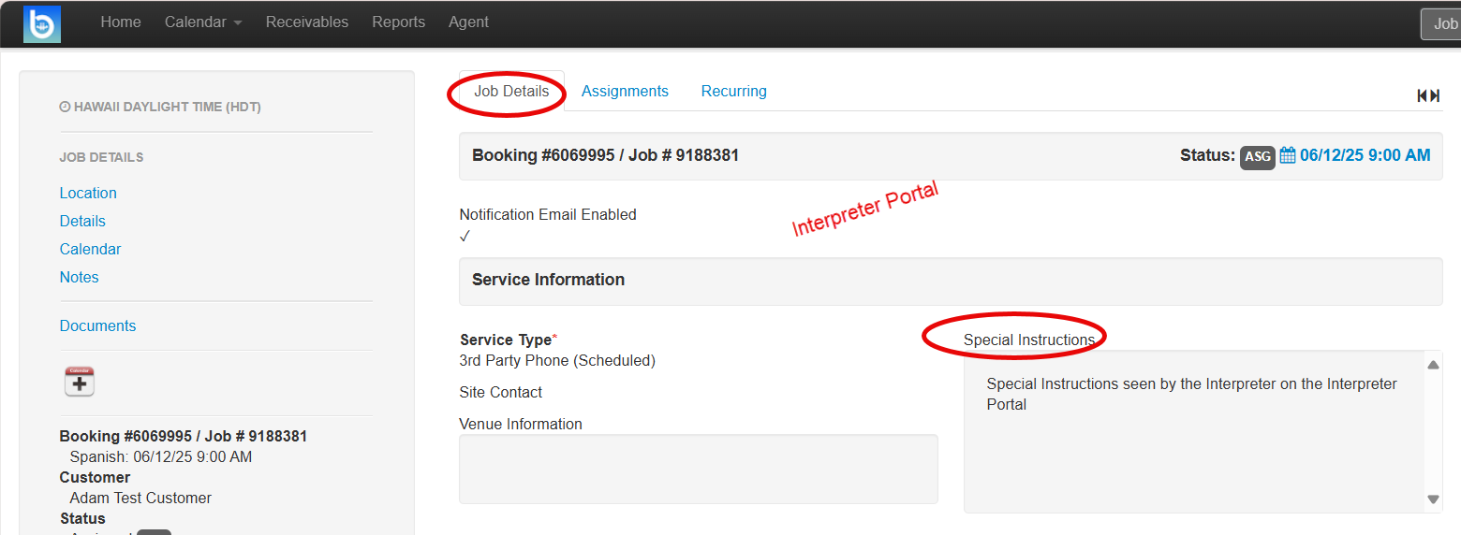Click the calendar icon beside job date
Viewport: 1461px width, 535px height.
1288,155
